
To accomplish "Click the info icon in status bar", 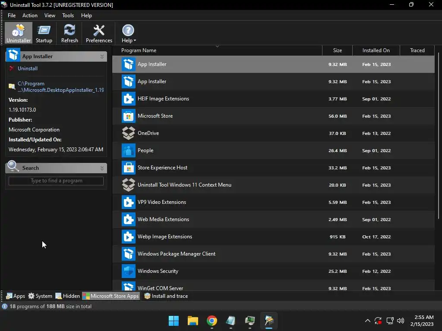I will tap(5, 306).
